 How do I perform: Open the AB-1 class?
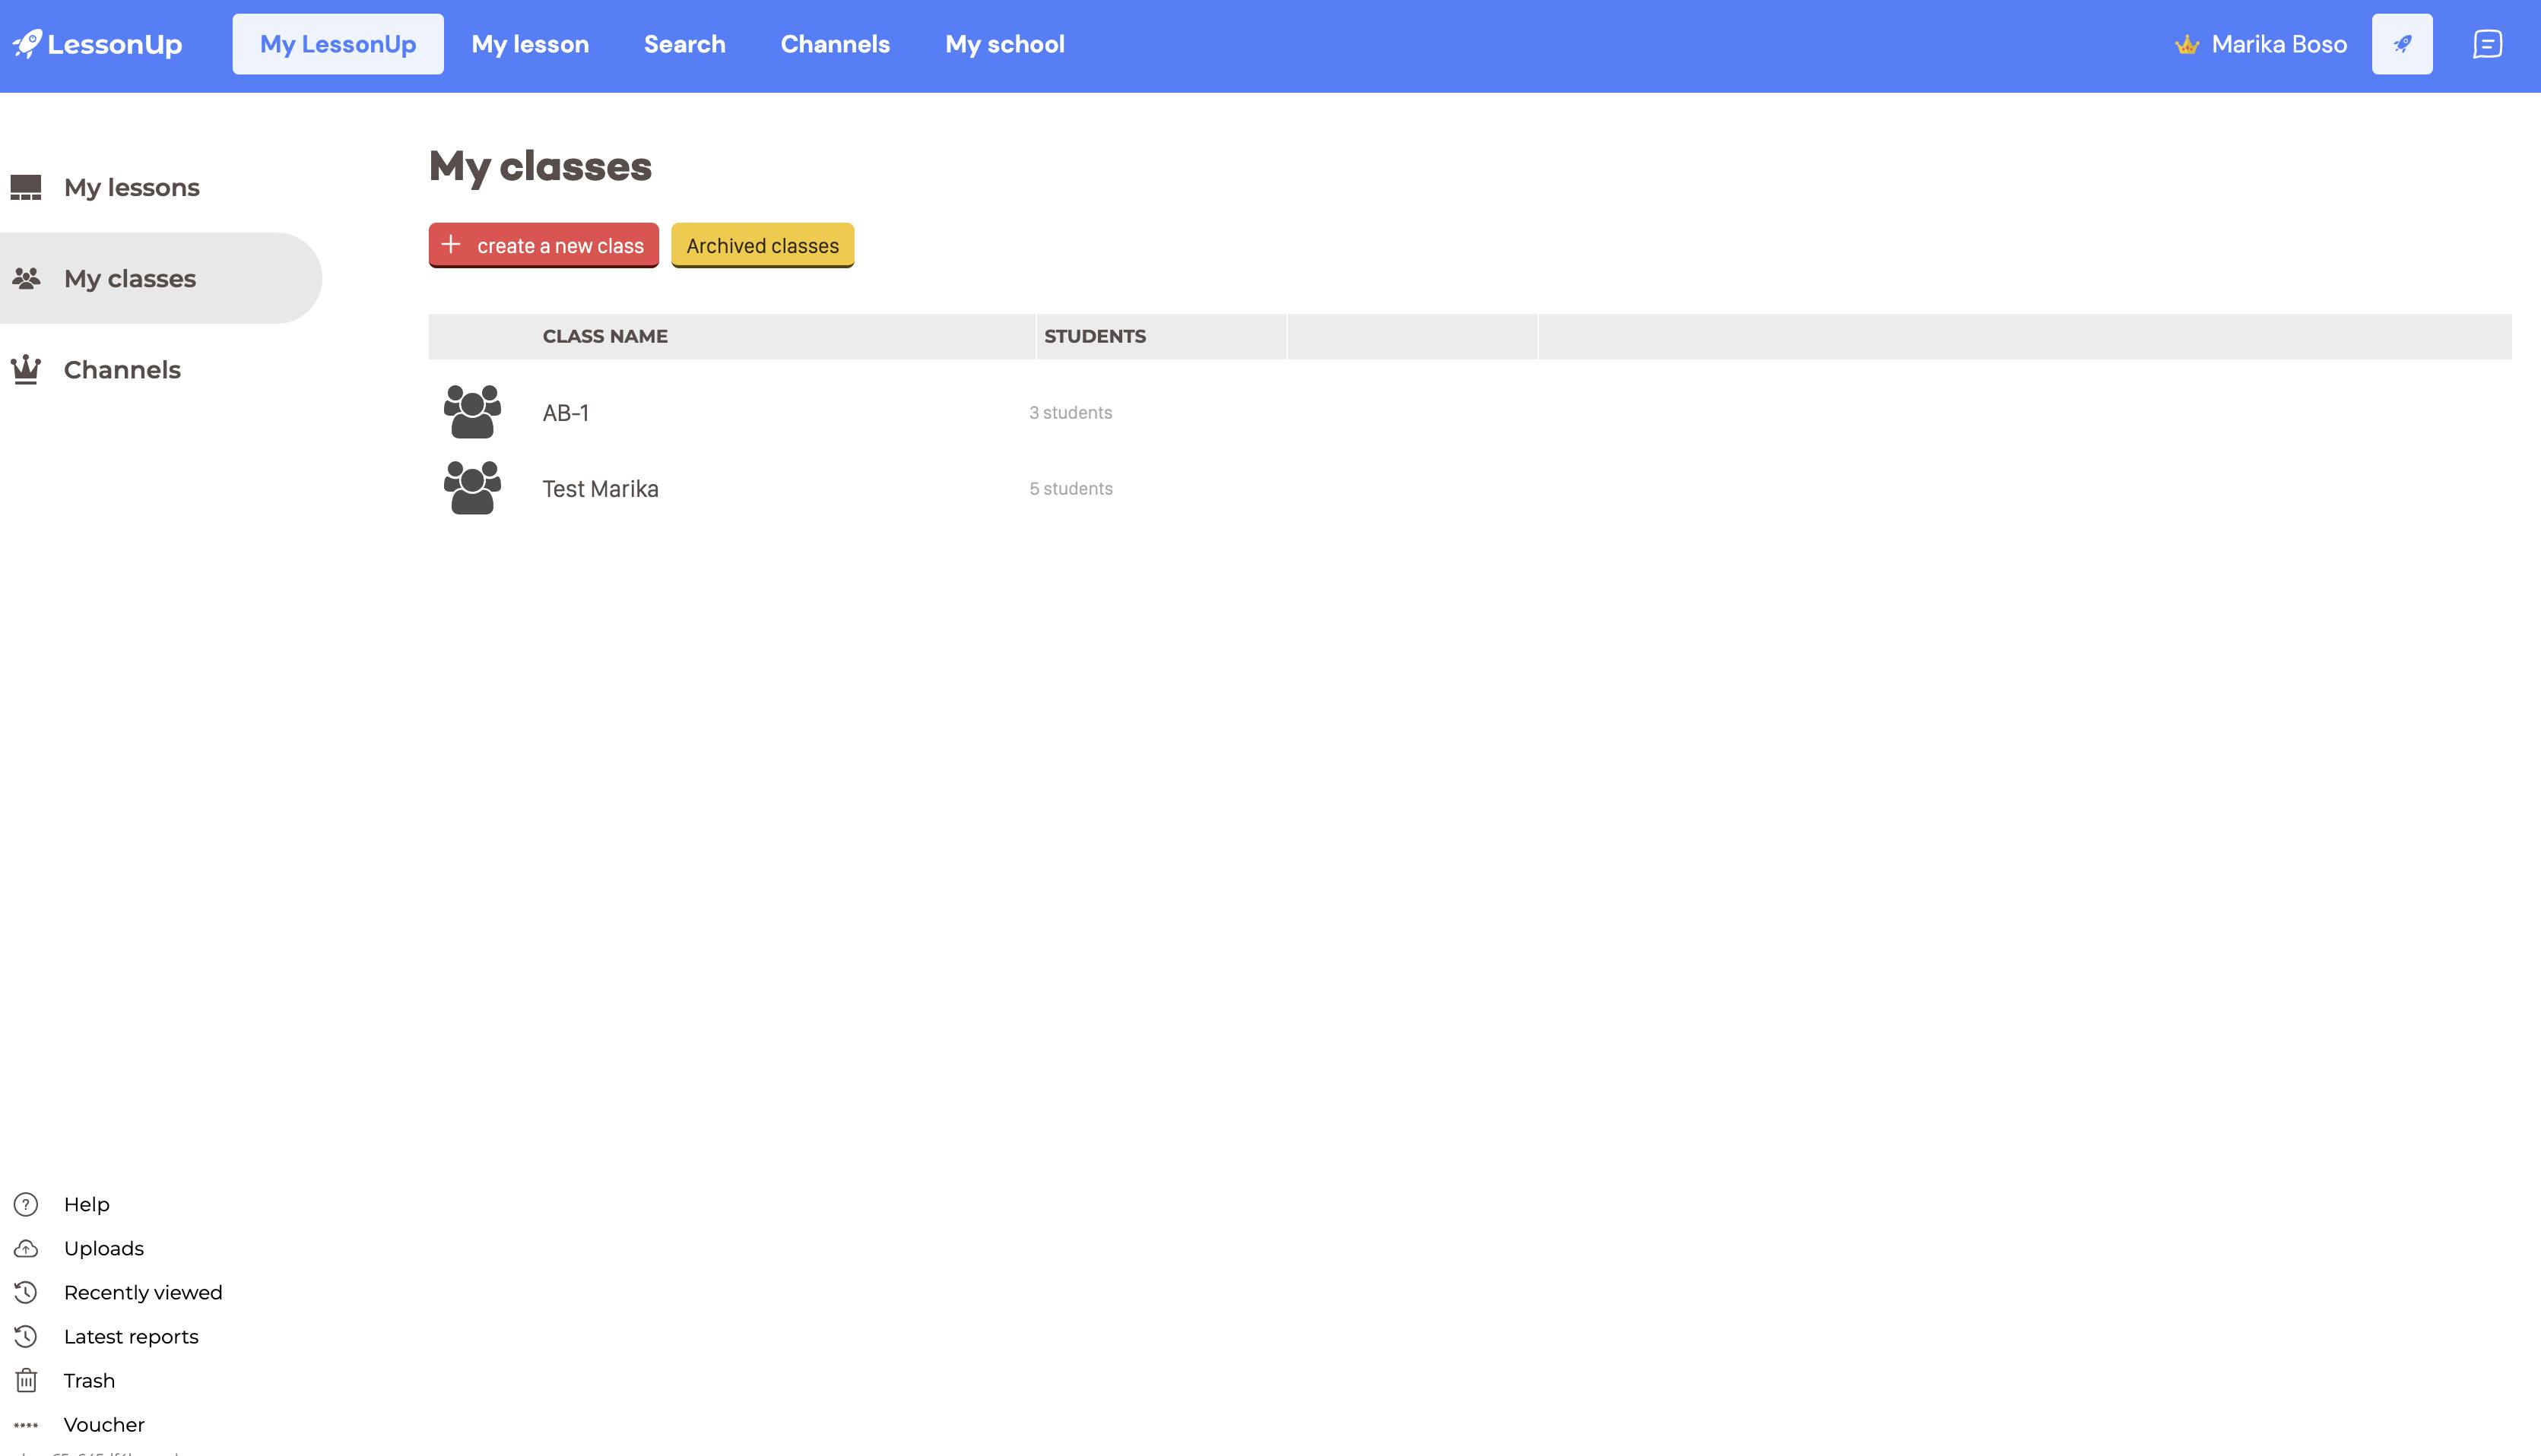click(565, 413)
